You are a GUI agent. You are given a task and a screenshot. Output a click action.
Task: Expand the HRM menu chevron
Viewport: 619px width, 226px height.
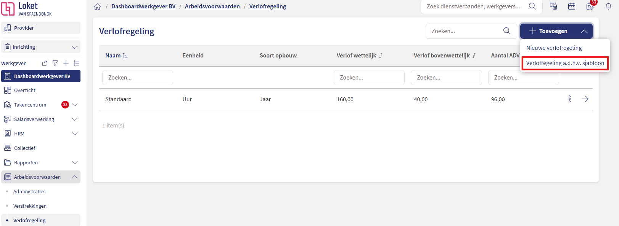click(x=75, y=134)
